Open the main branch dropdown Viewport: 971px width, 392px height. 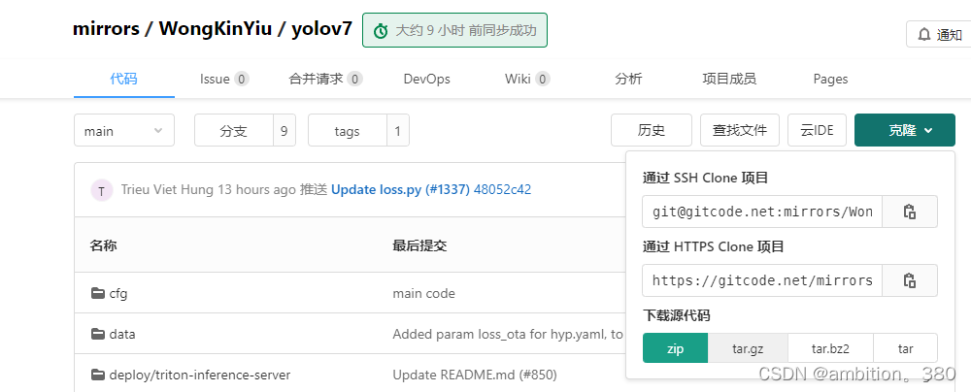coord(124,131)
